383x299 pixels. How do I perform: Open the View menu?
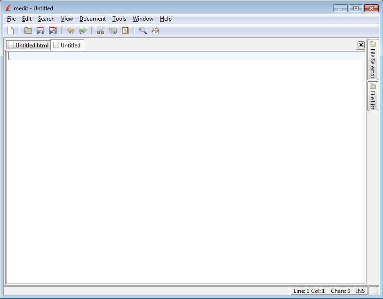67,19
